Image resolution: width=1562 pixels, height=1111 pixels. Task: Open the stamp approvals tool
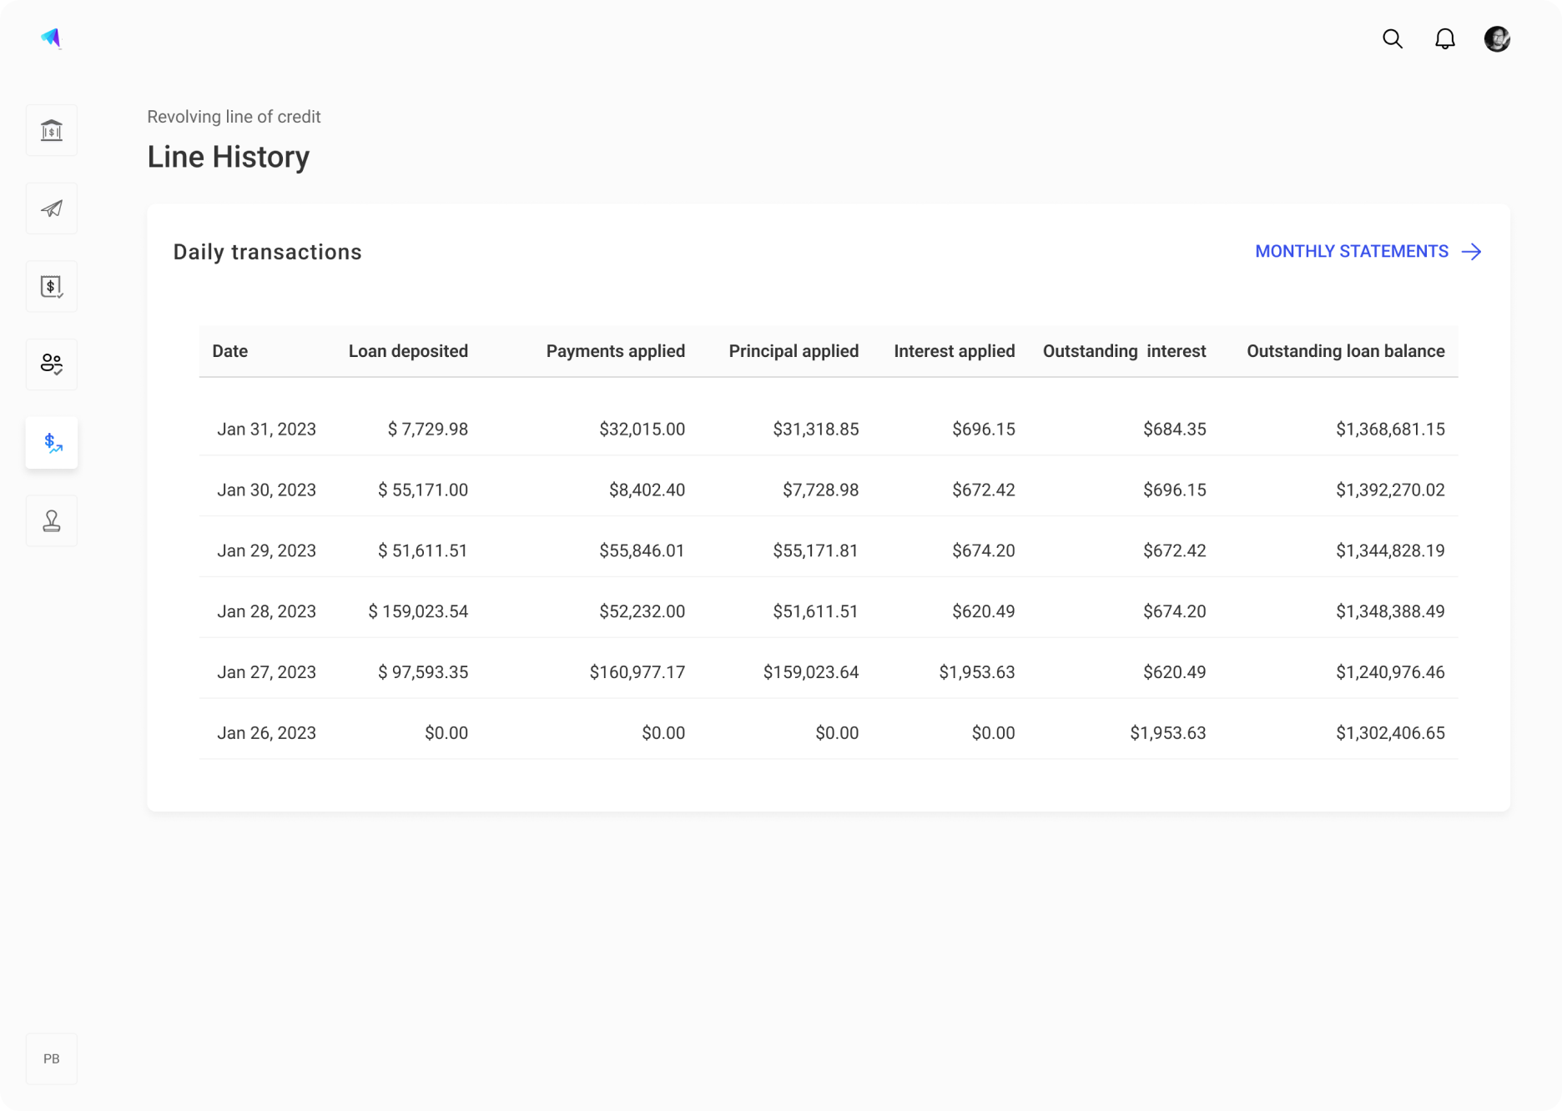coord(51,520)
